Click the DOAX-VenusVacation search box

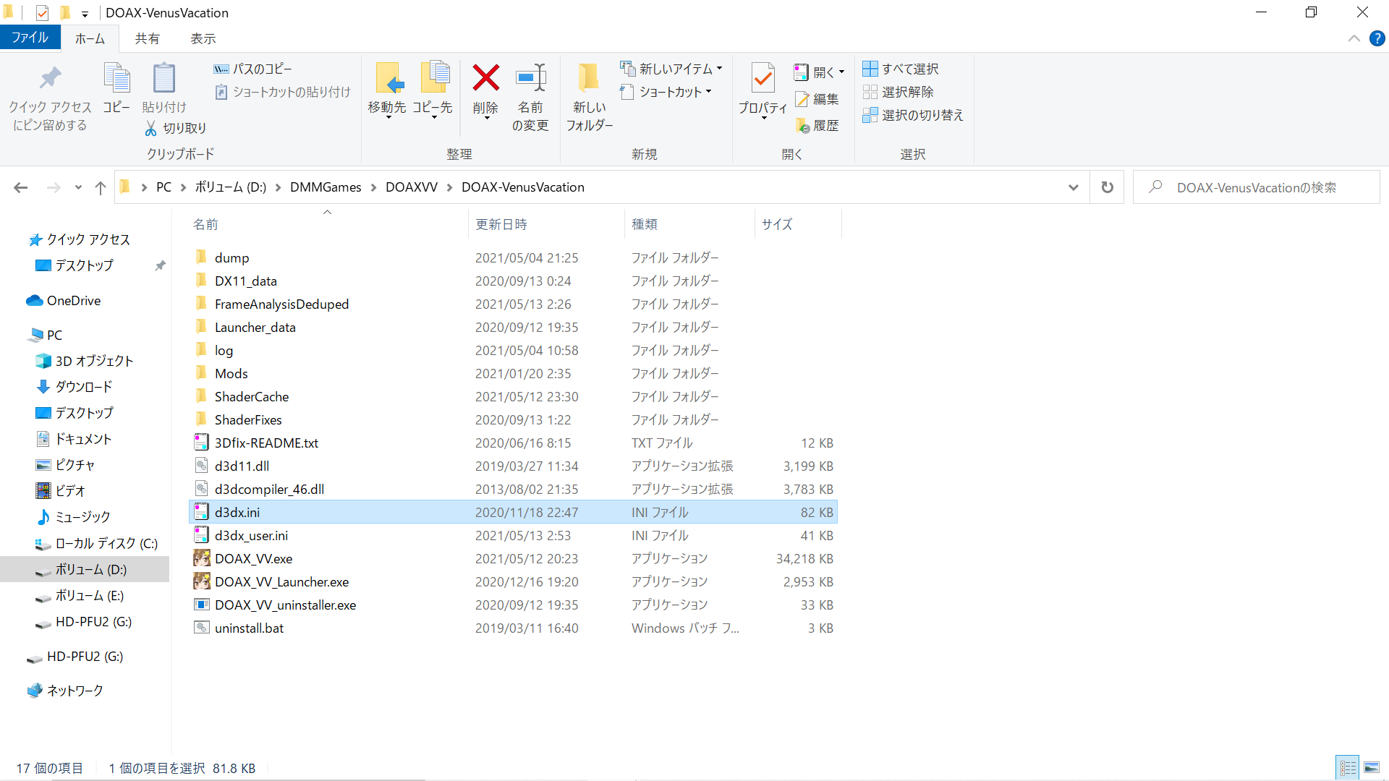(1257, 187)
